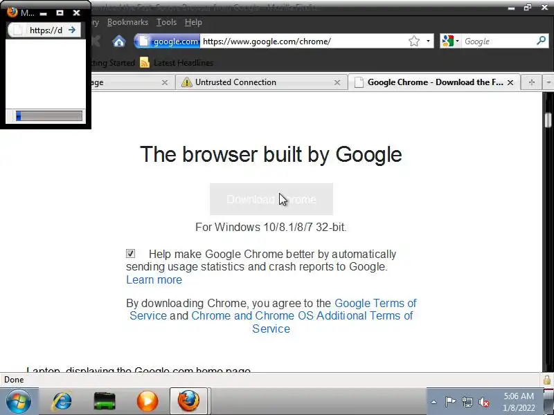This screenshot has width=554, height=415.
Task: Minimize the small popup Firefox window
Action: pos(43,13)
